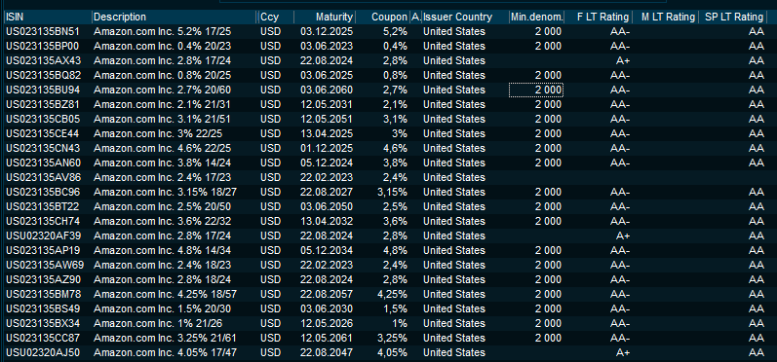The height and width of the screenshot is (362, 777).
Task: Click the 3,15% coupon cell
Action: (393, 192)
